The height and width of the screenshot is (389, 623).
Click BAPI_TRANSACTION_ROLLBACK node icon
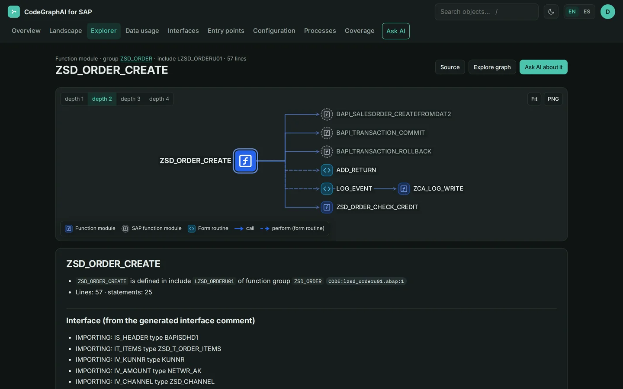click(x=327, y=151)
